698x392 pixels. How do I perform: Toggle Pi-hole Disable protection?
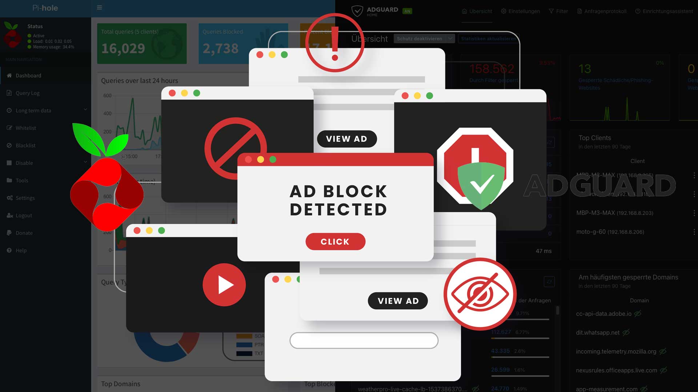pos(24,163)
